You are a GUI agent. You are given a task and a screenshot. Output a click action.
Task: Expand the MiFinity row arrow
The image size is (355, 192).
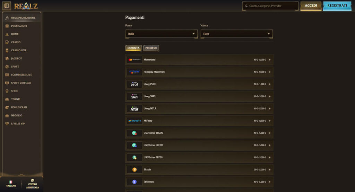[x=270, y=121]
